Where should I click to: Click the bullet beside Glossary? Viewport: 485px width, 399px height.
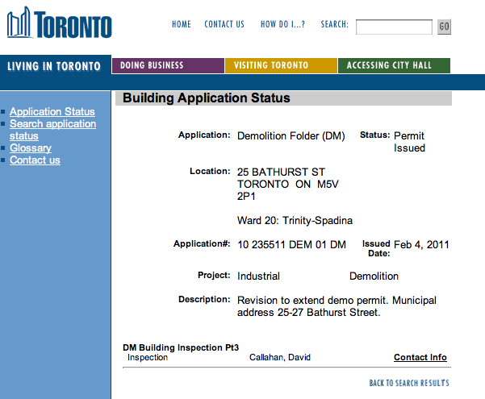pyautogui.click(x=3, y=148)
